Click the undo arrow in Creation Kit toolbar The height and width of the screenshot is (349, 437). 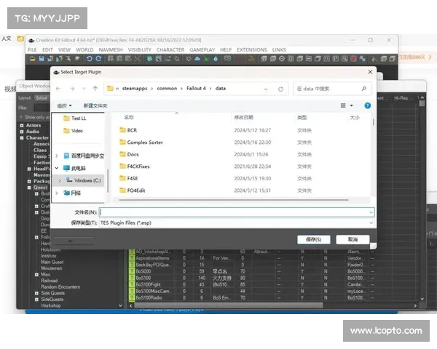pyautogui.click(x=89, y=59)
